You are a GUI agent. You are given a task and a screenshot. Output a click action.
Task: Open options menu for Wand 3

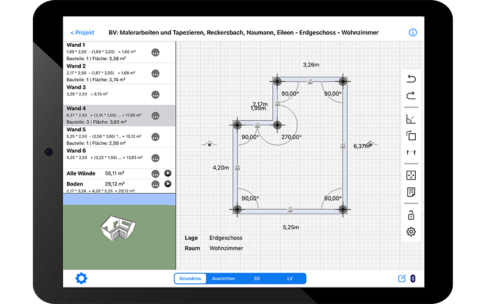click(155, 95)
